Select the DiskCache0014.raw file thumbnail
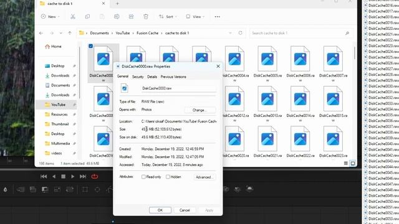399x224 pixels. point(300,104)
